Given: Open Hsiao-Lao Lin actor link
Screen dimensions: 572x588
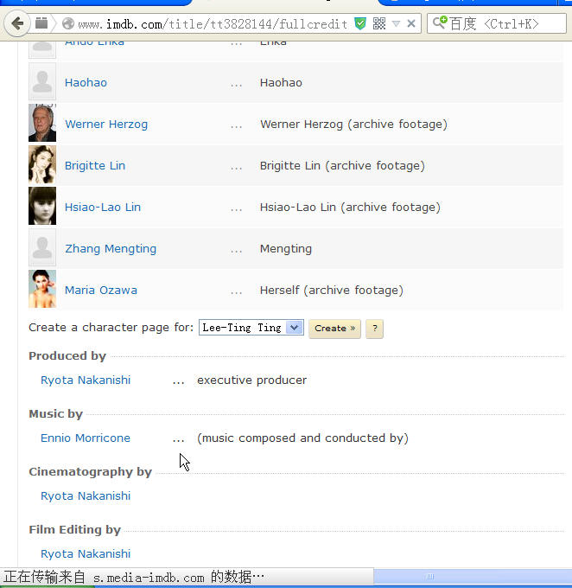Looking at the screenshot, I should pyautogui.click(x=103, y=208).
